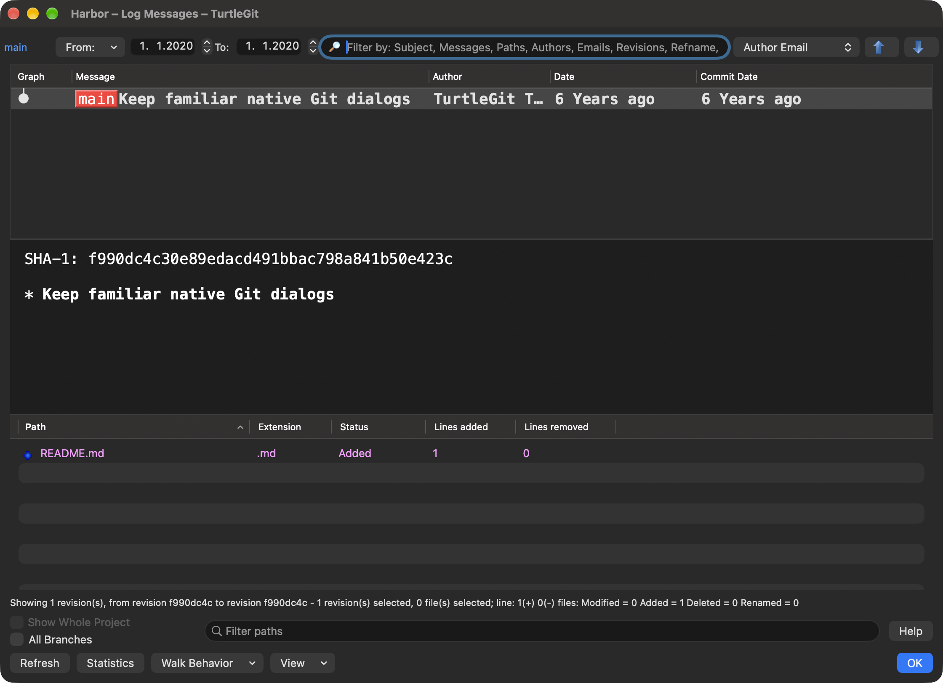Click the Help button
This screenshot has height=683, width=943.
click(x=911, y=631)
